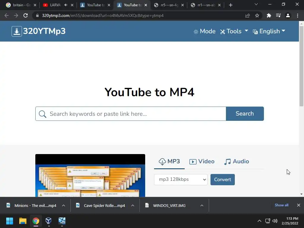Click the Convert button
Viewport: 304px width, 228px height.
tap(223, 180)
